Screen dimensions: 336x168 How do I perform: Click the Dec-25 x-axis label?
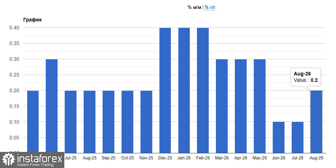pos(165,158)
